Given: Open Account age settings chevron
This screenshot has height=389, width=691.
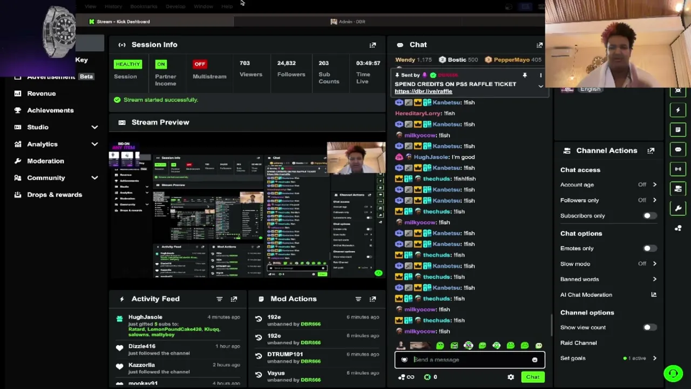Looking at the screenshot, I should 654,185.
